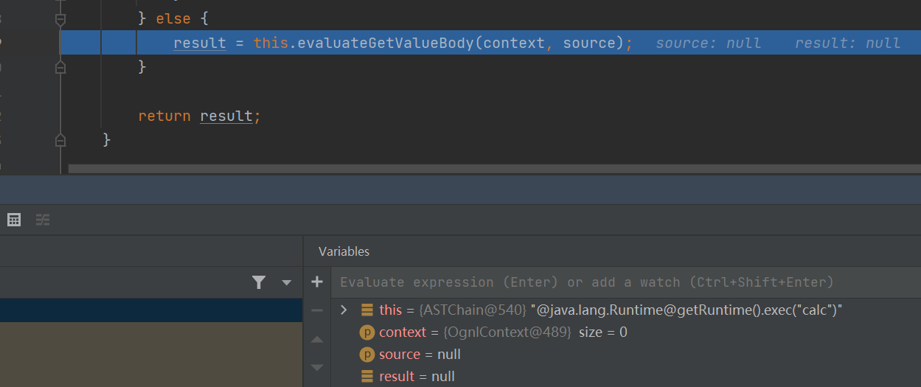
Task: Open the dropdown arrow next to filter
Action: [x=287, y=282]
